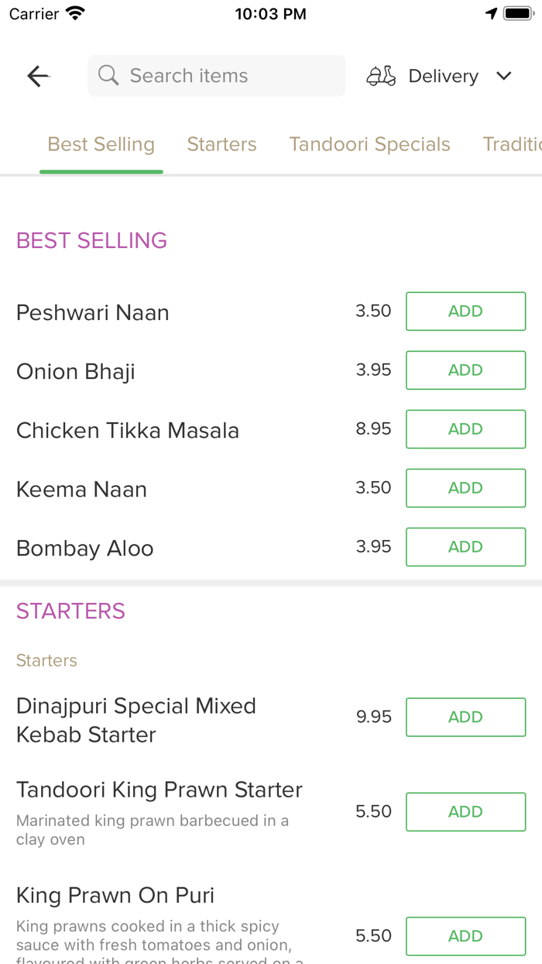Image resolution: width=542 pixels, height=964 pixels.
Task: Click the search magnifier icon
Action: 109,76
